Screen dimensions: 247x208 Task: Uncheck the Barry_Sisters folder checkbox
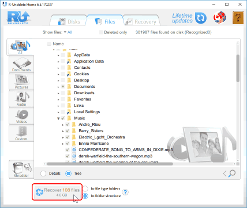(x=68, y=131)
